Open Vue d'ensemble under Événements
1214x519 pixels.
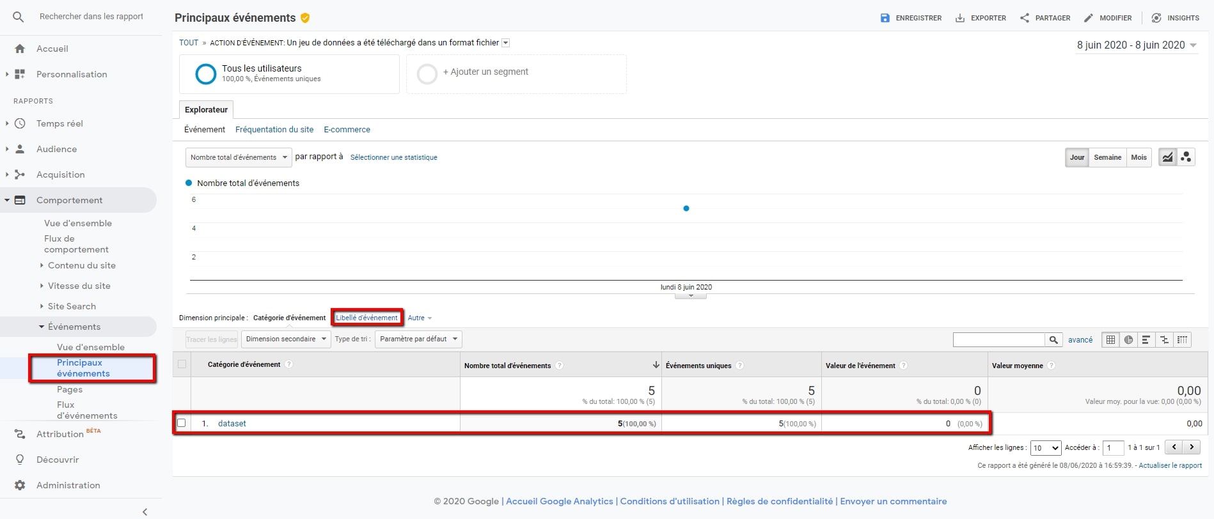pos(91,347)
